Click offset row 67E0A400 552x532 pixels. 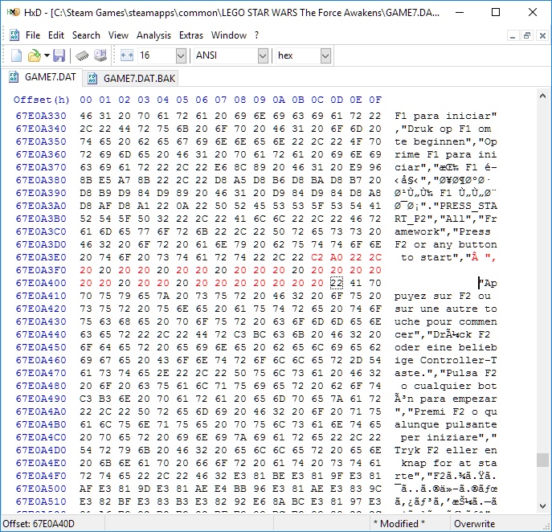click(41, 283)
